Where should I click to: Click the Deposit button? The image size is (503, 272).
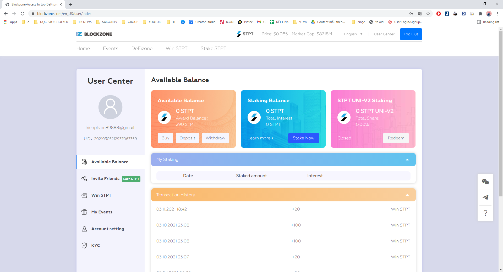coord(187,138)
